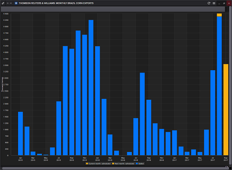This screenshot has height=170, width=232.
Task: Toggle 'Current month: scheduled' legend entry
Action: (98, 164)
